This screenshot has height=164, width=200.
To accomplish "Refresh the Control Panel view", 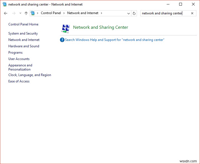I will [x=134, y=13].
